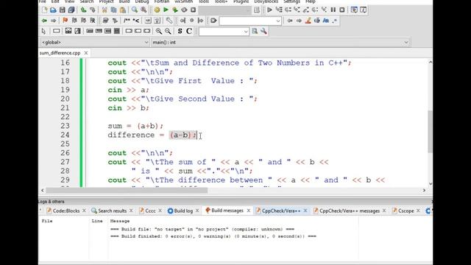Open the CppCheck/Vera++ messages tab

[x=350, y=211]
